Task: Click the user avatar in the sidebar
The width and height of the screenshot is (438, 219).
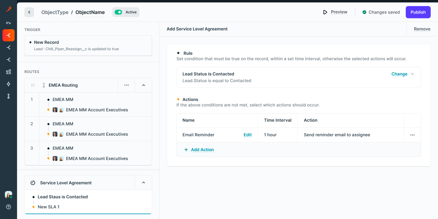Action: coord(9,195)
